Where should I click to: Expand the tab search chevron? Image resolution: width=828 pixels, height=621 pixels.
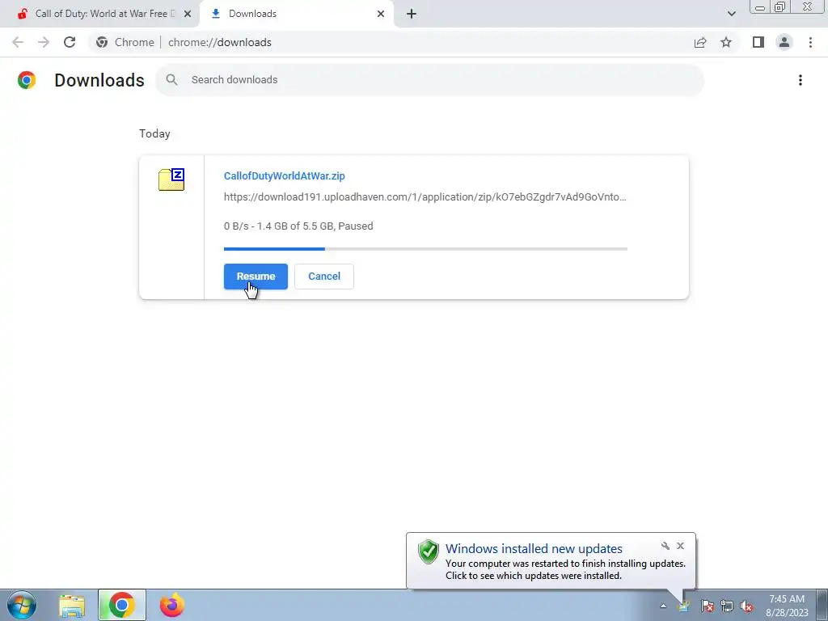pos(731,14)
